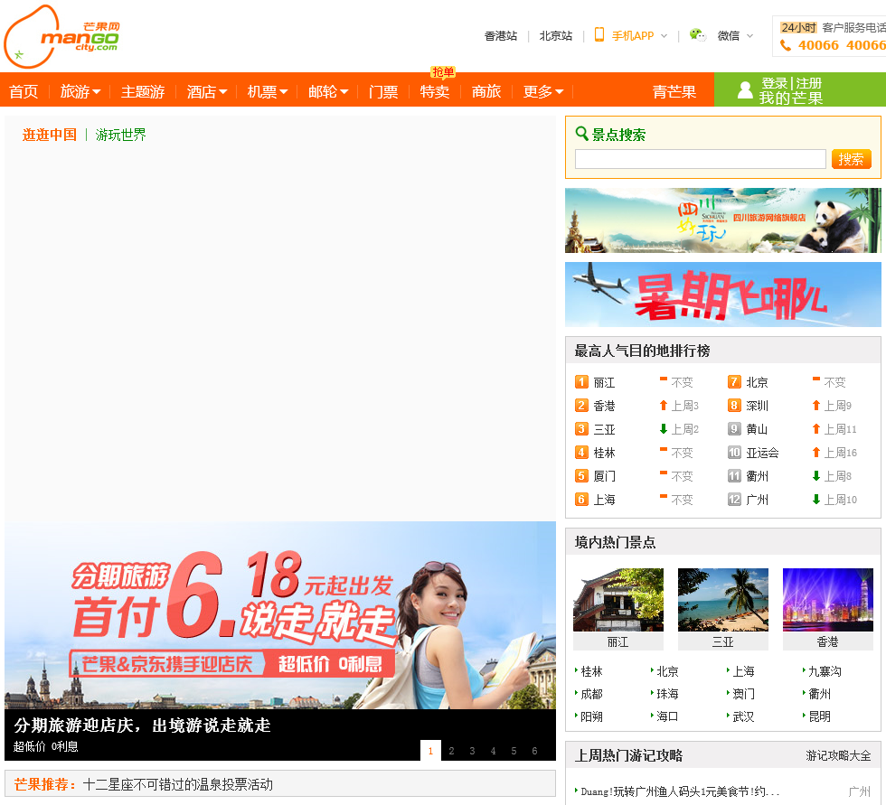Click the orange telephone icon
886x805 pixels.
click(x=786, y=45)
